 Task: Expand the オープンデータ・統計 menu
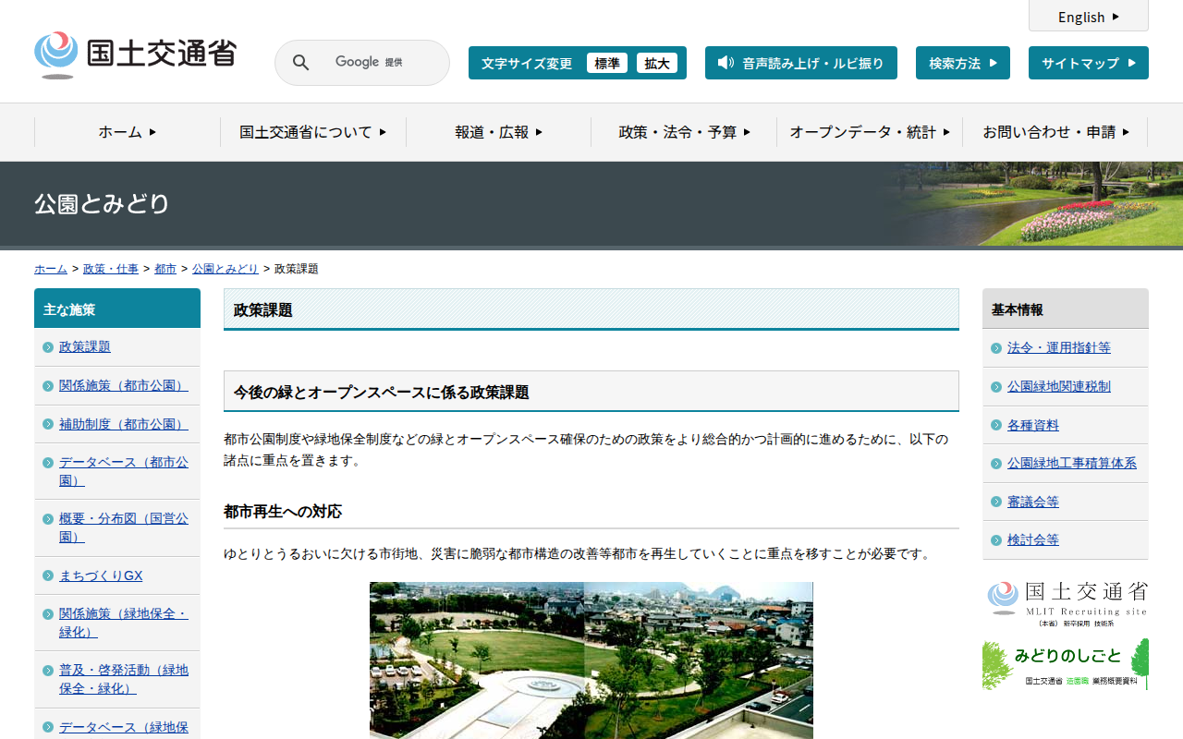click(x=870, y=132)
